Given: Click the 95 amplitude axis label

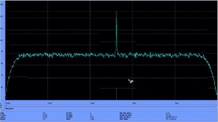Looking at the screenshot, I should 2,51.
